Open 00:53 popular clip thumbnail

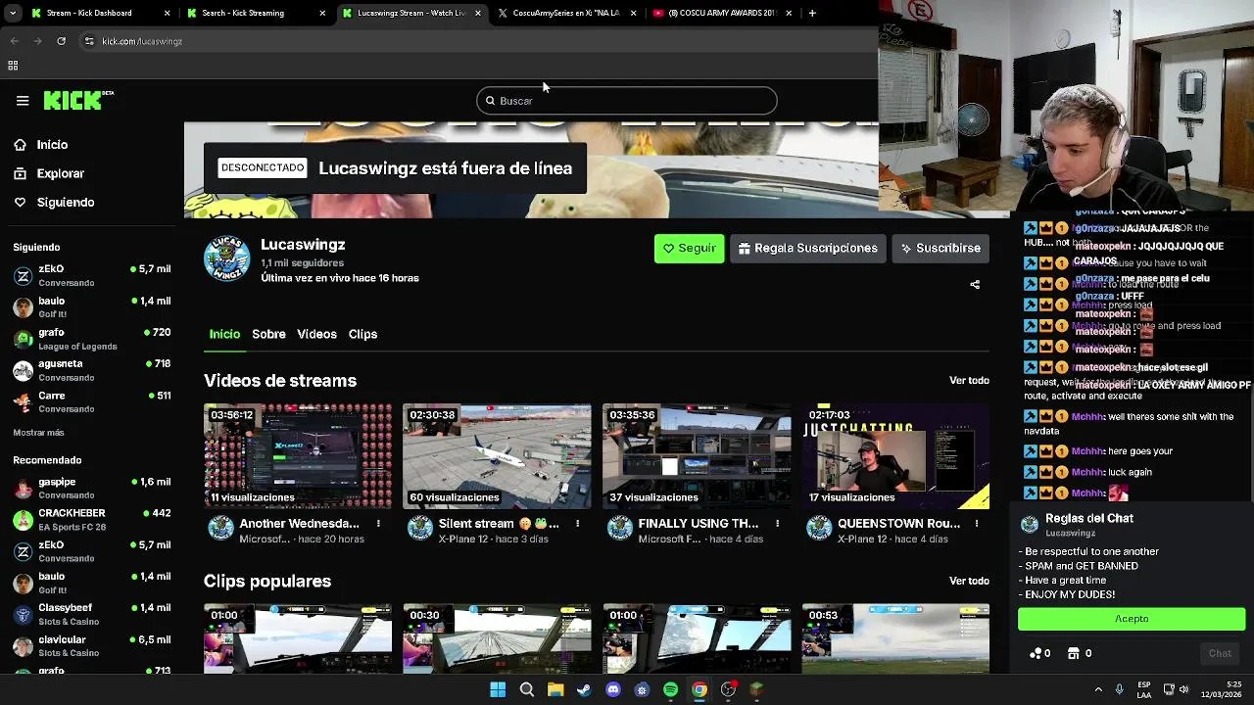point(895,638)
